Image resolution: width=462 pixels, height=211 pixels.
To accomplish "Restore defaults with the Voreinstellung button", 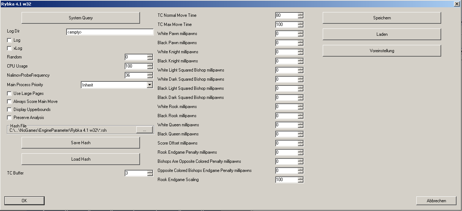I will click(x=382, y=51).
